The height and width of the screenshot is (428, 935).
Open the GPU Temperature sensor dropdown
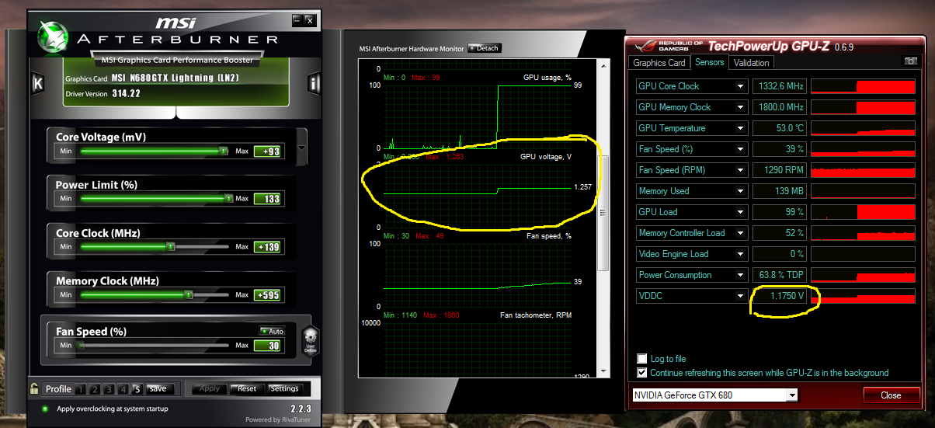(741, 128)
